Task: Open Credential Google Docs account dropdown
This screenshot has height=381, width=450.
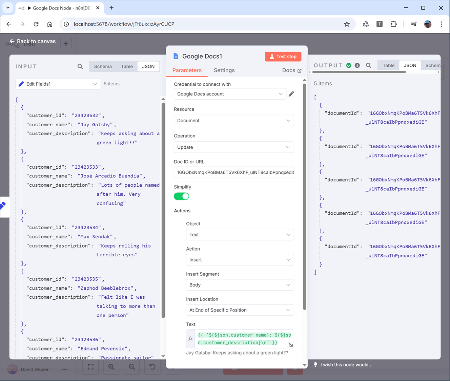Action: (230, 94)
